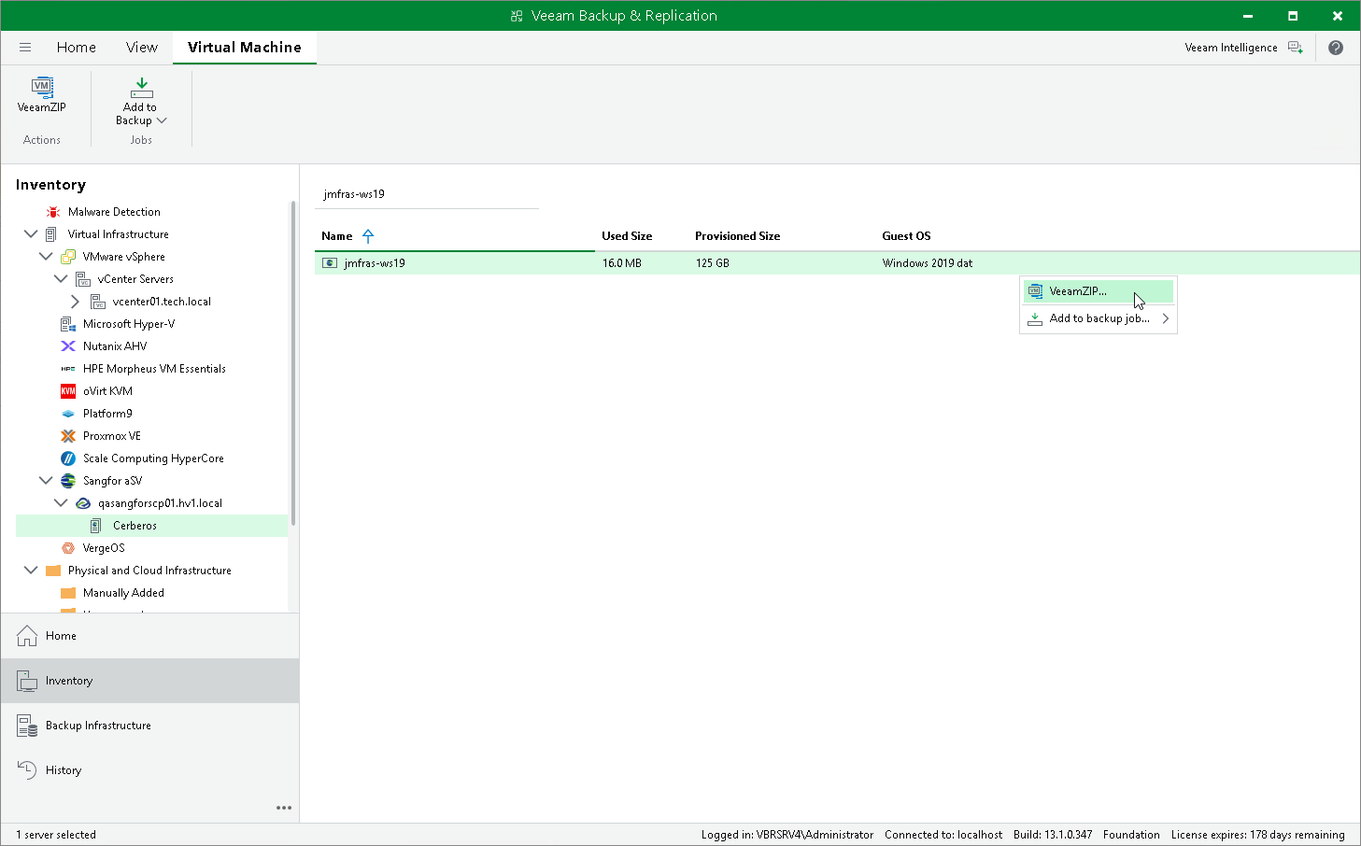
Task: Click the 125 GB provisioned size cell
Action: 713,263
